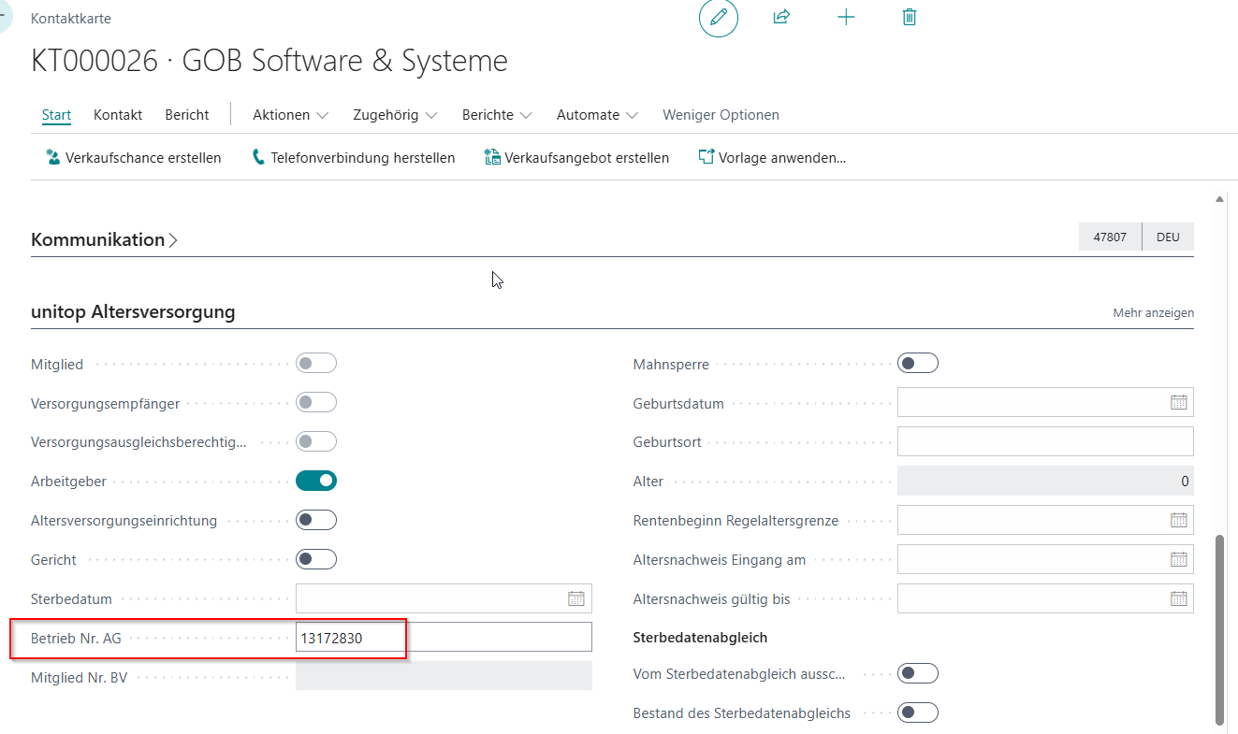Click the Geburtsort input field

(1045, 441)
